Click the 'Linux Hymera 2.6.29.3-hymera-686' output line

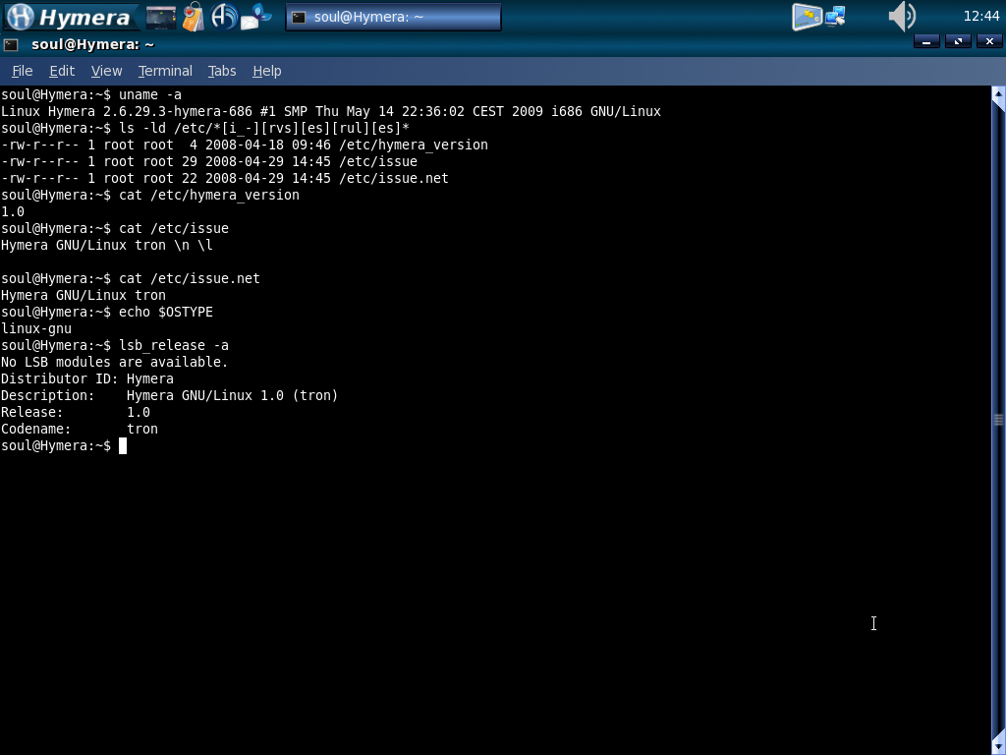[331, 112]
